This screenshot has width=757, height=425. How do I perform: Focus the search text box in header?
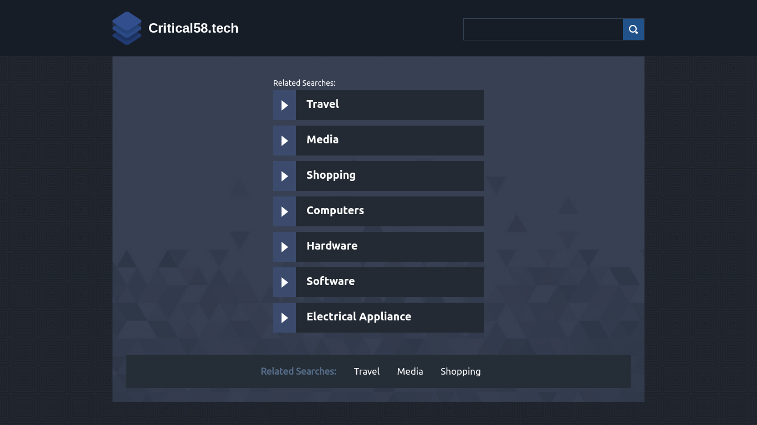point(543,29)
